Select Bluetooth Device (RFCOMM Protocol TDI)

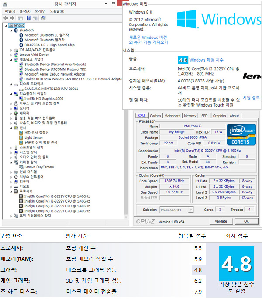pyautogui.click(x=55, y=69)
